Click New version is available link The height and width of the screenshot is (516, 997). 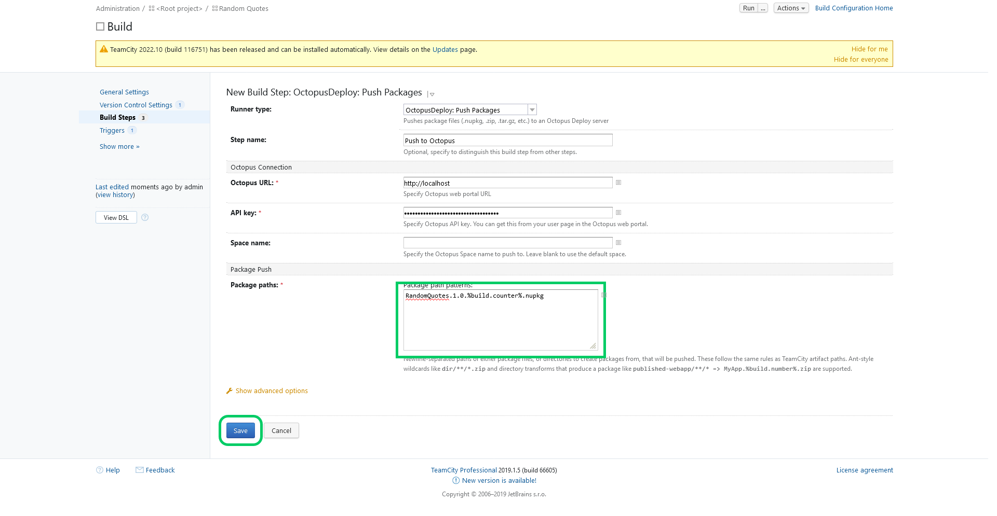click(x=499, y=481)
